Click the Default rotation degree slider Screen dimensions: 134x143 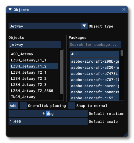tap(48, 113)
